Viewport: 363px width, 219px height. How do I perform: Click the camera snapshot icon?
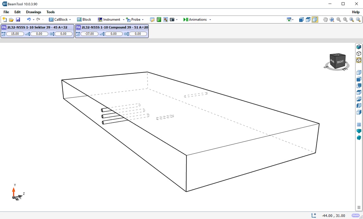172,20
